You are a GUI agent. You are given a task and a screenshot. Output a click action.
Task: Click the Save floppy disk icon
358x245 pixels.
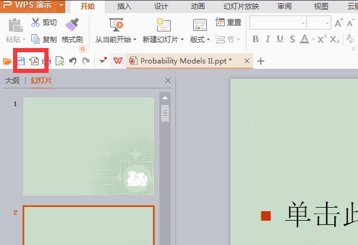pos(21,61)
